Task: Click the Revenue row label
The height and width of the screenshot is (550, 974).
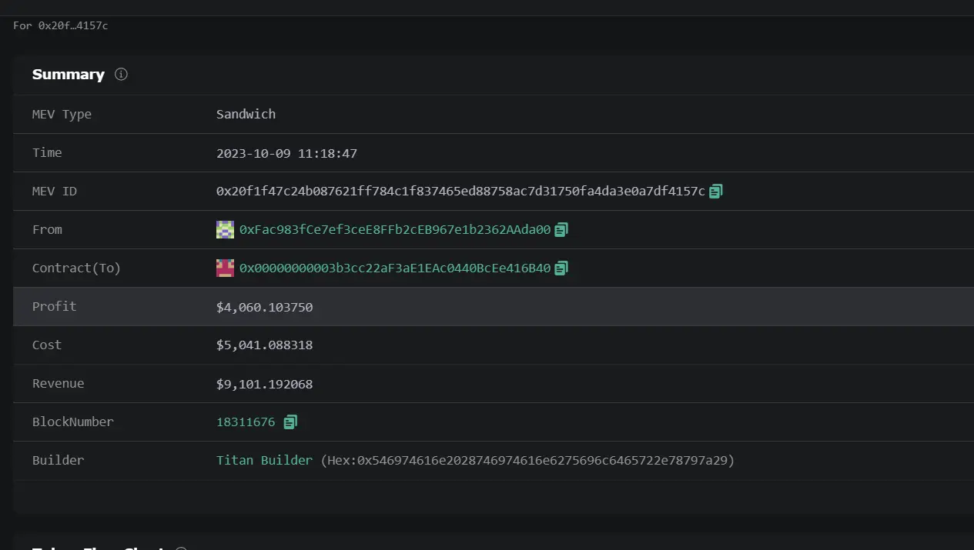Action: (x=58, y=384)
